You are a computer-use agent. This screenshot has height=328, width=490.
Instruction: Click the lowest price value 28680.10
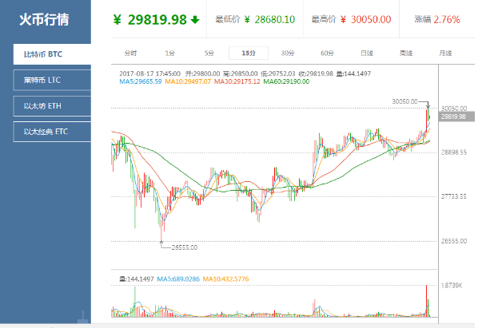coord(275,20)
